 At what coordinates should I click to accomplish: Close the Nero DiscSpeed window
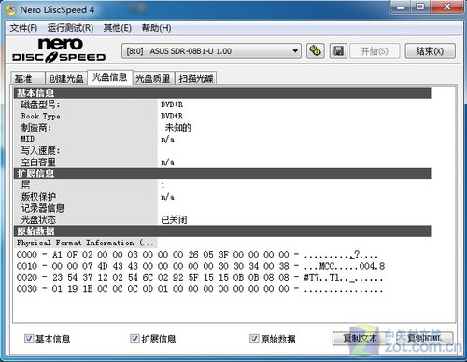click(x=446, y=7)
